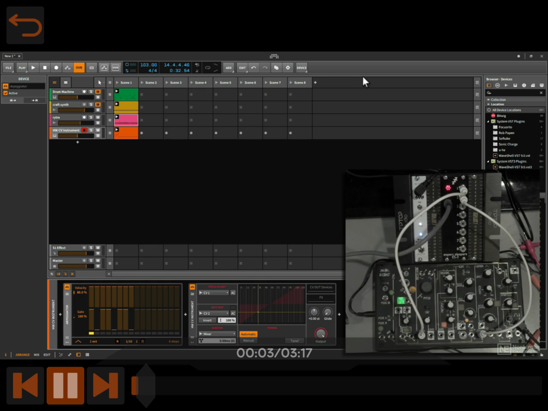The image size is (548, 411).
Task: Open the GATE OUT CV 2 dropdown
Action: [x=214, y=313]
